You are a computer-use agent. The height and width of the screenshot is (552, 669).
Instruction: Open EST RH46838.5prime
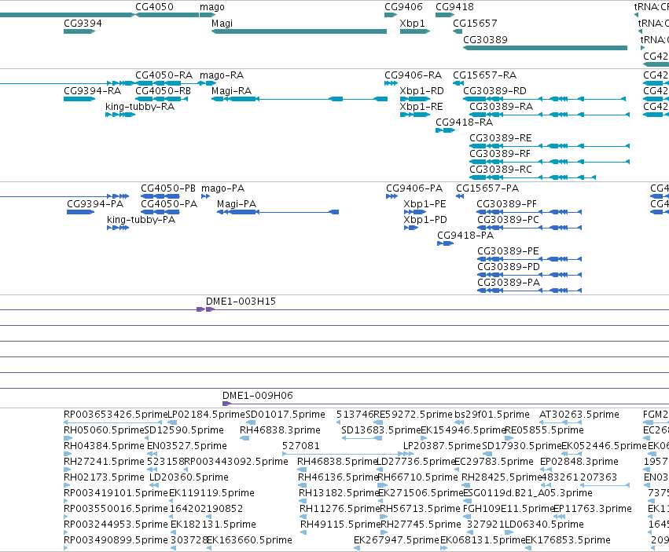point(337,462)
